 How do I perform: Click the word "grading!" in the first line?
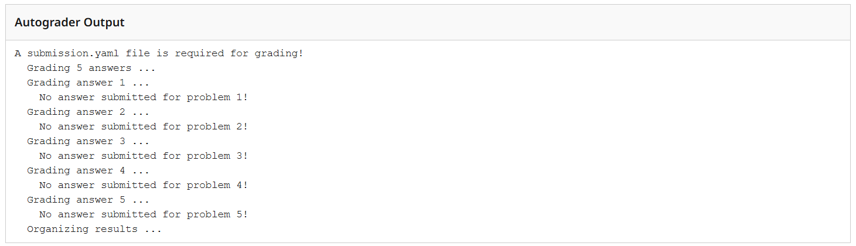(279, 53)
